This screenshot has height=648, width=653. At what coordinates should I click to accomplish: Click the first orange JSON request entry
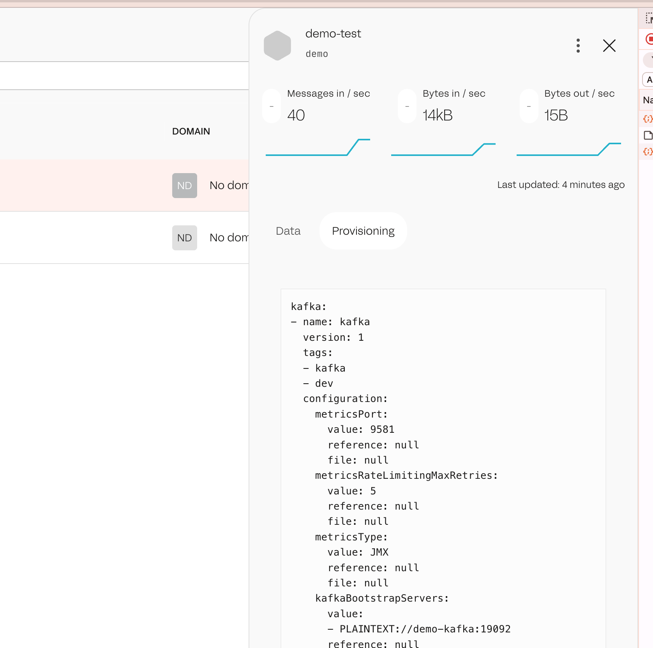click(648, 119)
